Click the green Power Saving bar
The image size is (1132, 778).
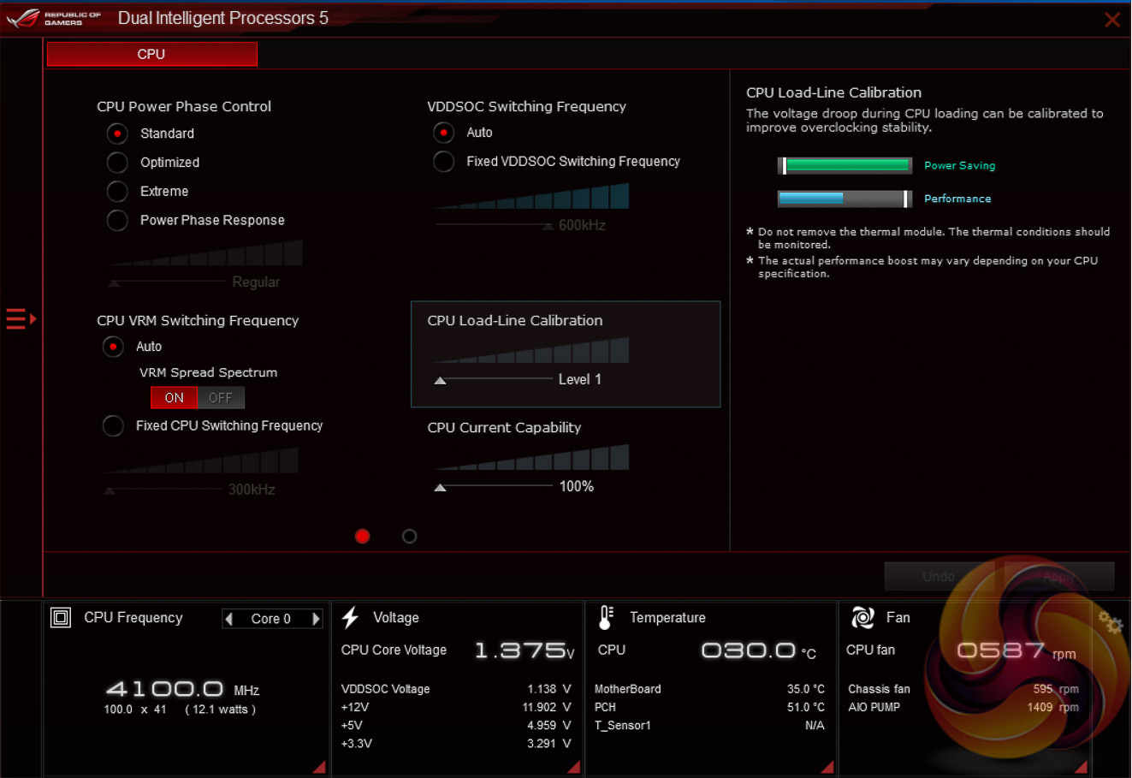pos(845,165)
